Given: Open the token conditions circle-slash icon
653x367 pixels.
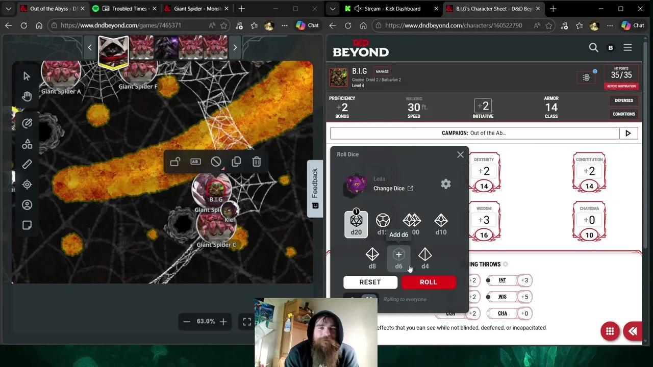Looking at the screenshot, I should point(216,162).
